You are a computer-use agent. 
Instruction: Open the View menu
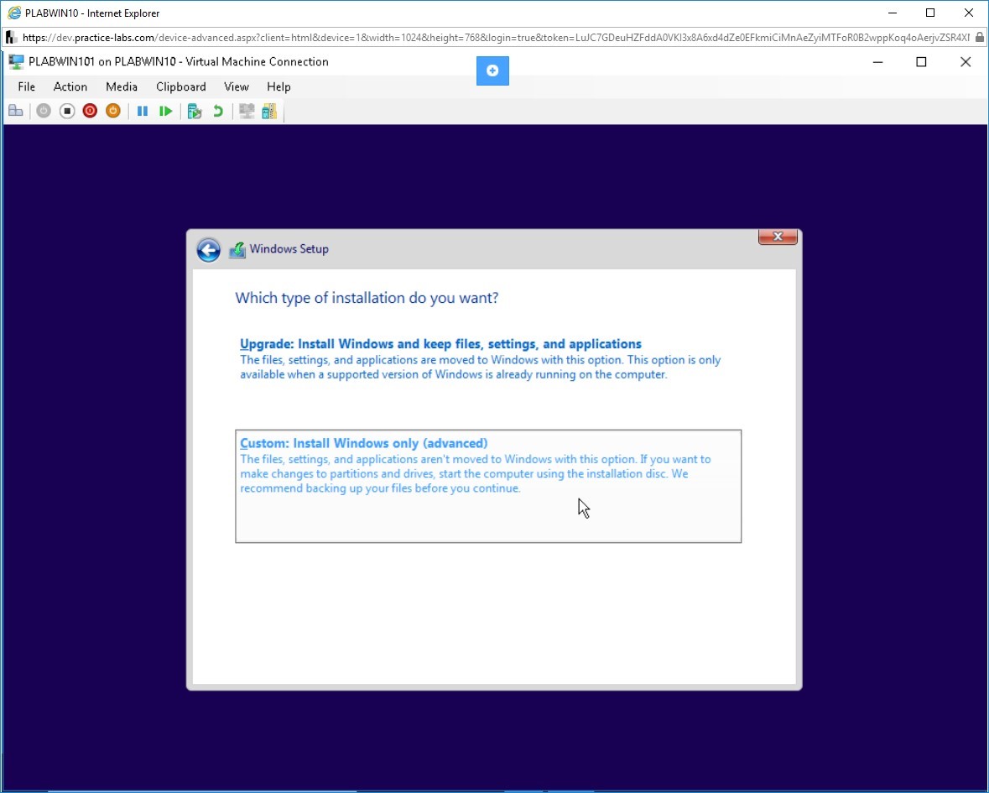[237, 87]
